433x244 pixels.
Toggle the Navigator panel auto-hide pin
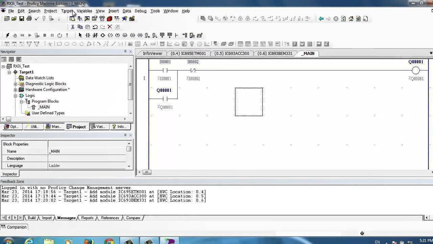pyautogui.click(x=125, y=51)
